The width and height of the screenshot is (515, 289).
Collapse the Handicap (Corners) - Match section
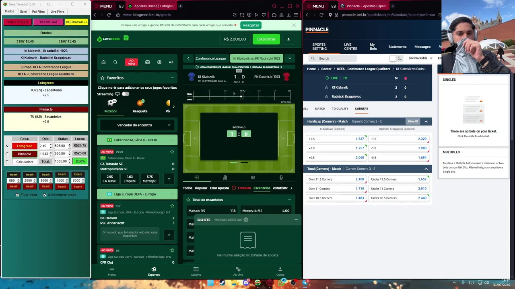tap(426, 121)
